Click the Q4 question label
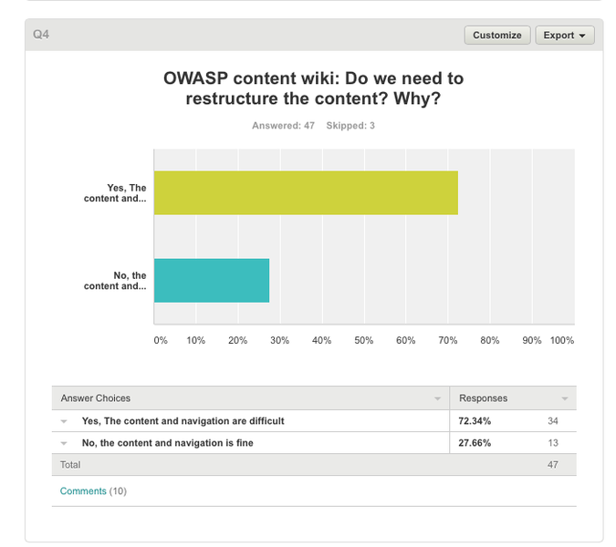616x547 pixels. click(41, 35)
